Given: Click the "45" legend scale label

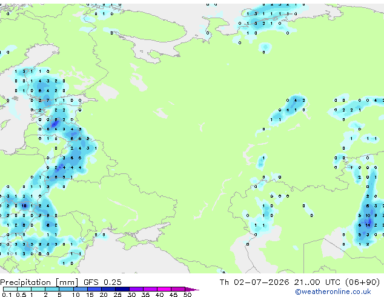Looking at the screenshot, I should point(174,295).
